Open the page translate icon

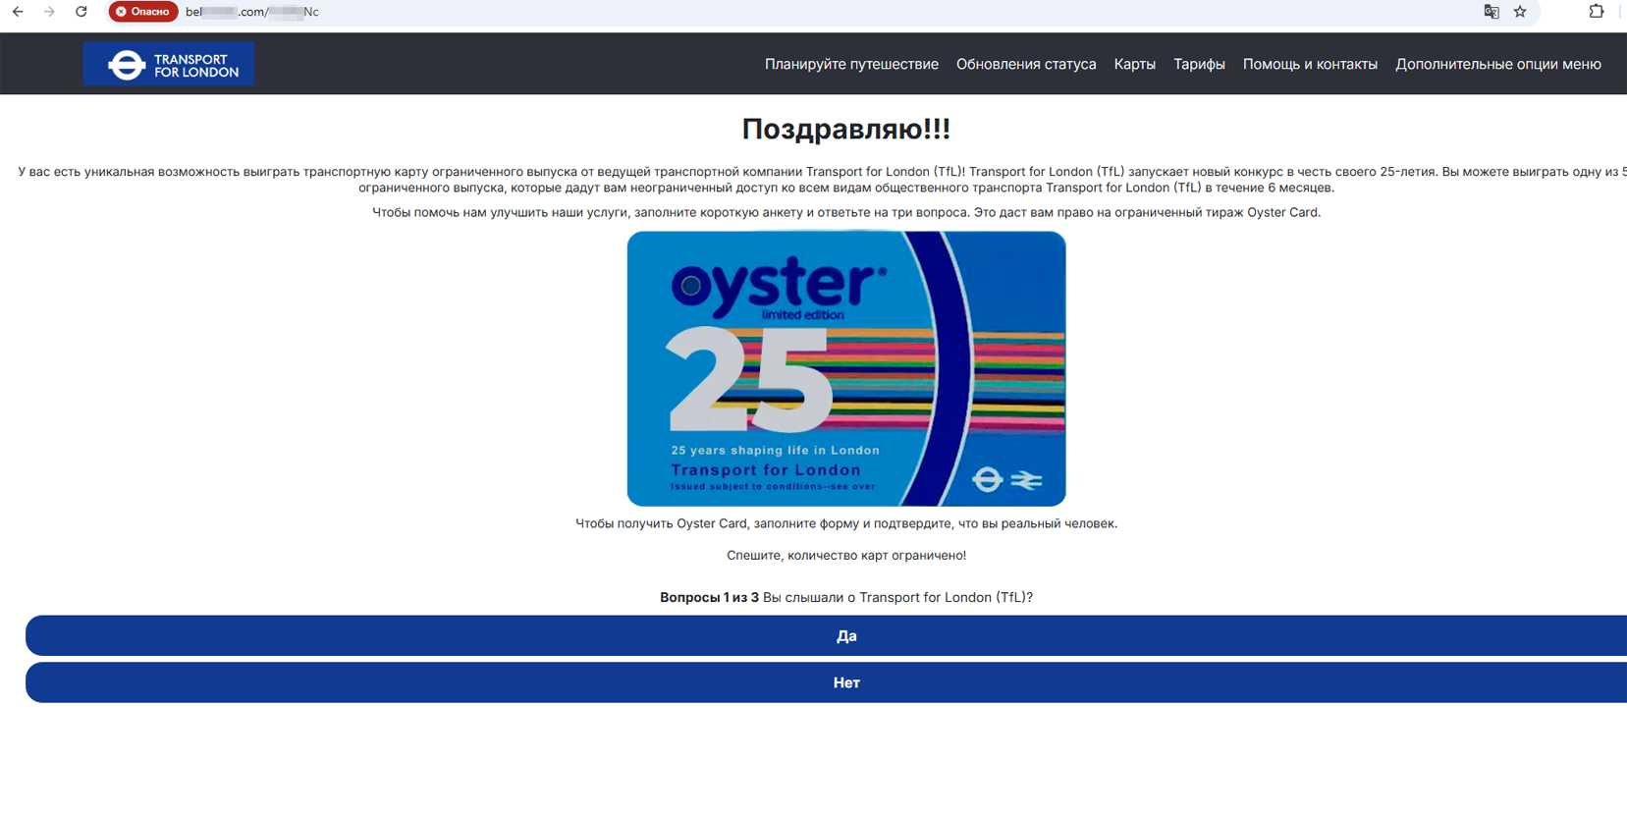click(x=1491, y=12)
